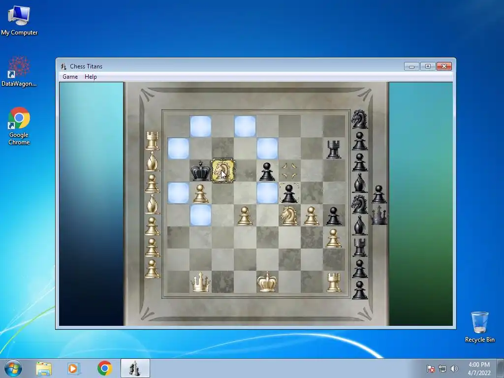Open Chrome from the taskbar
The height and width of the screenshot is (378, 504).
point(104,368)
